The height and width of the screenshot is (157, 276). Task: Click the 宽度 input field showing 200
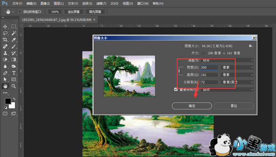(209, 68)
